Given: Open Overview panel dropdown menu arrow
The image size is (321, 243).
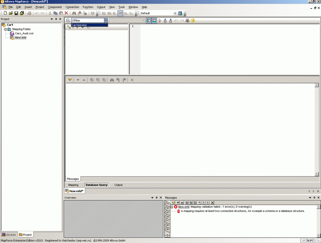Looking at the screenshot, I should click(152, 198).
